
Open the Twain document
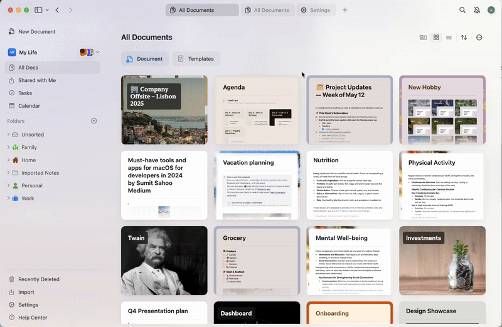coord(164,261)
